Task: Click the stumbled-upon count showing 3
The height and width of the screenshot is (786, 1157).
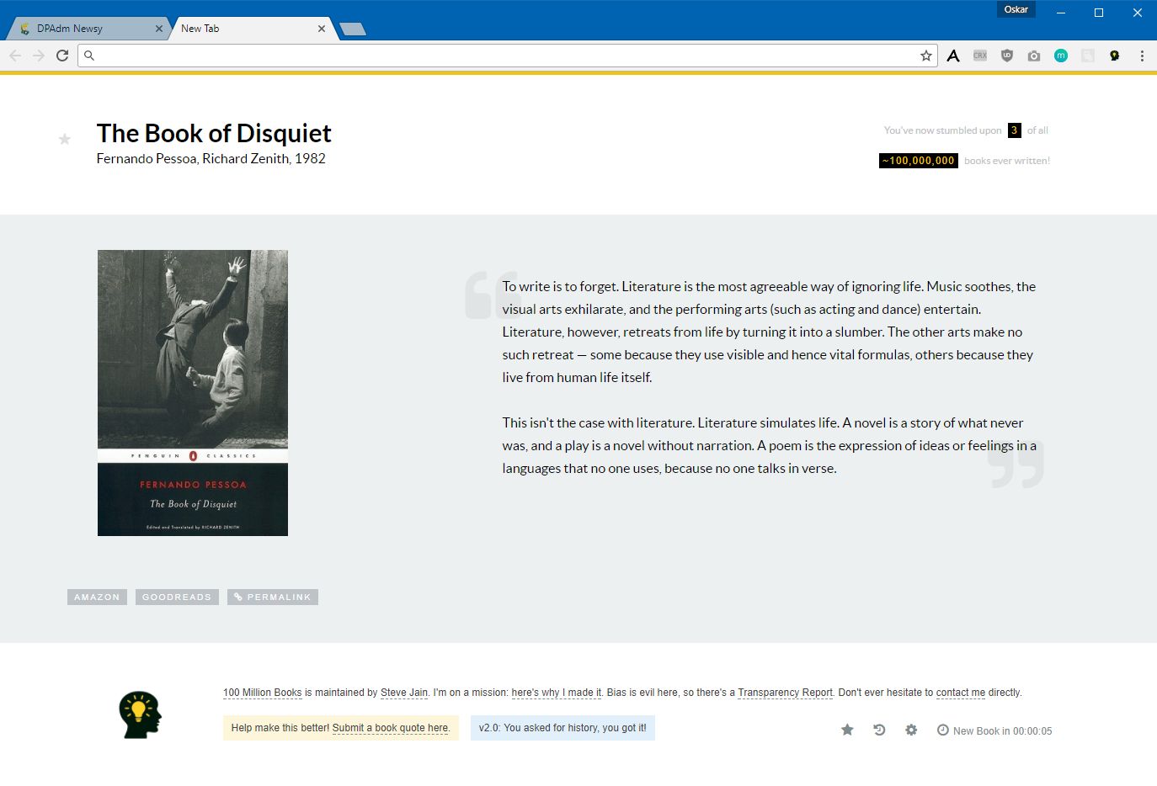Action: [x=1015, y=130]
